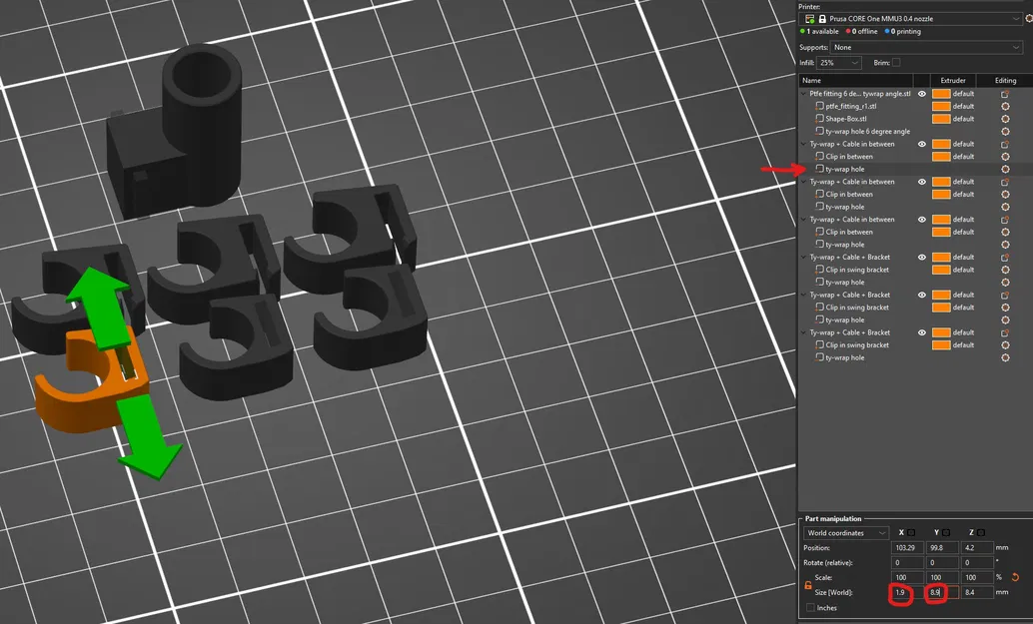Collapse last Ty-wrap + Cable + Bracket node
The height and width of the screenshot is (624, 1033).
click(x=804, y=332)
